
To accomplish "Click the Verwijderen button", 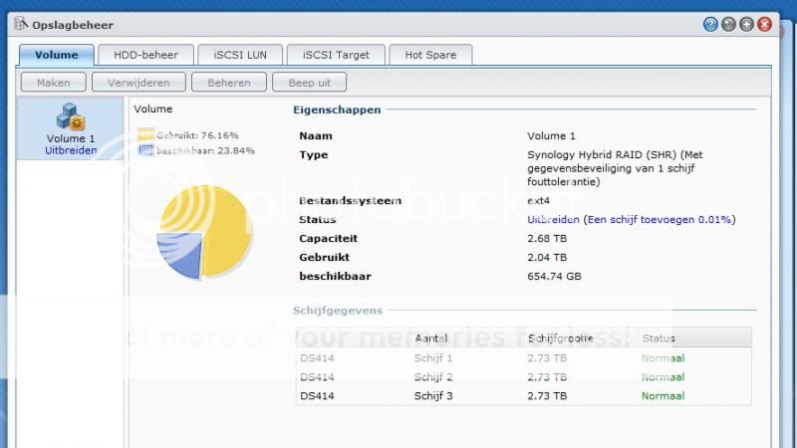I will [138, 83].
